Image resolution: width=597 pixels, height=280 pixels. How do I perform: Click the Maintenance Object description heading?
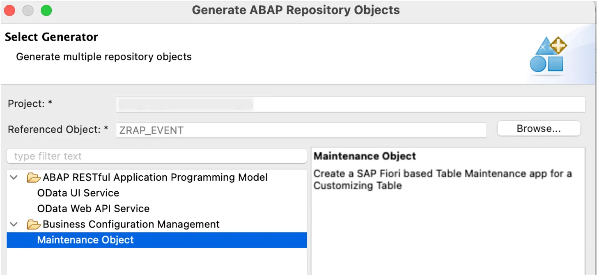(x=365, y=156)
